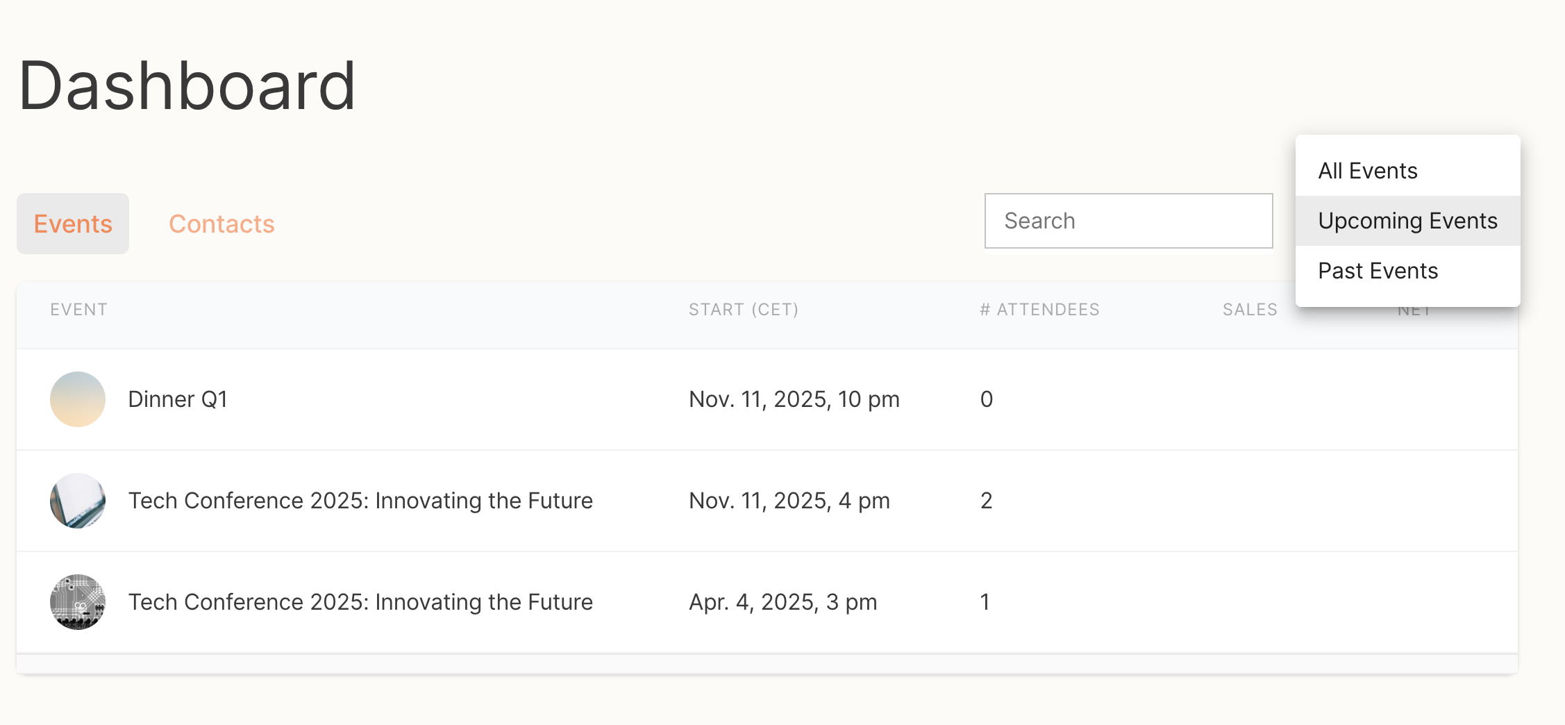Open Tech Conference event from Apr. 4
1565x725 pixels.
[360, 602]
